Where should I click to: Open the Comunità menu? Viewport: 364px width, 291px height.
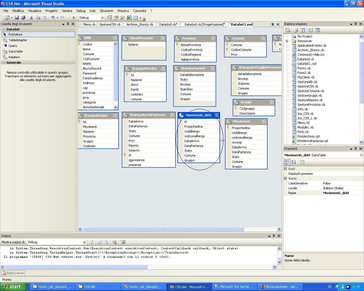pos(140,11)
